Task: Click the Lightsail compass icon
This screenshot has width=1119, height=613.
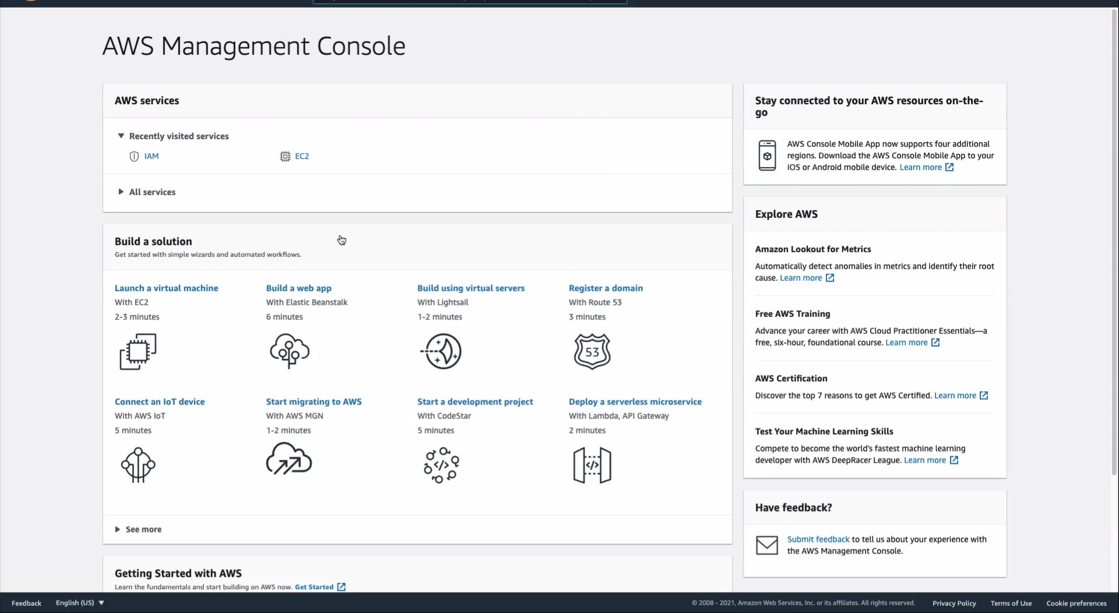Action: [x=441, y=351]
